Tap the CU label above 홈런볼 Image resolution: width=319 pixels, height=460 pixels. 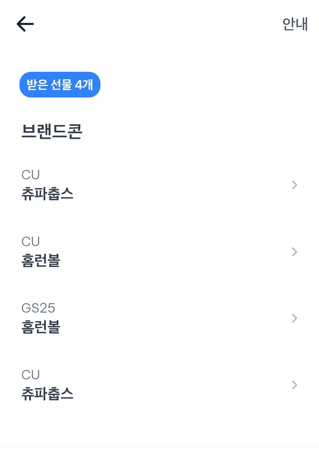(x=30, y=241)
